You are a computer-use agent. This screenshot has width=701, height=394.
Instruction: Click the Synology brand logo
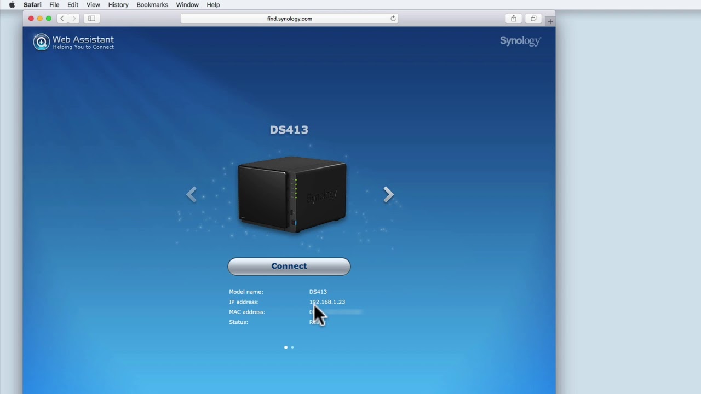pos(520,41)
